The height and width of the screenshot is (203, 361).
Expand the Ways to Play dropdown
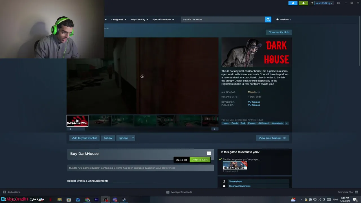pyautogui.click(x=139, y=19)
